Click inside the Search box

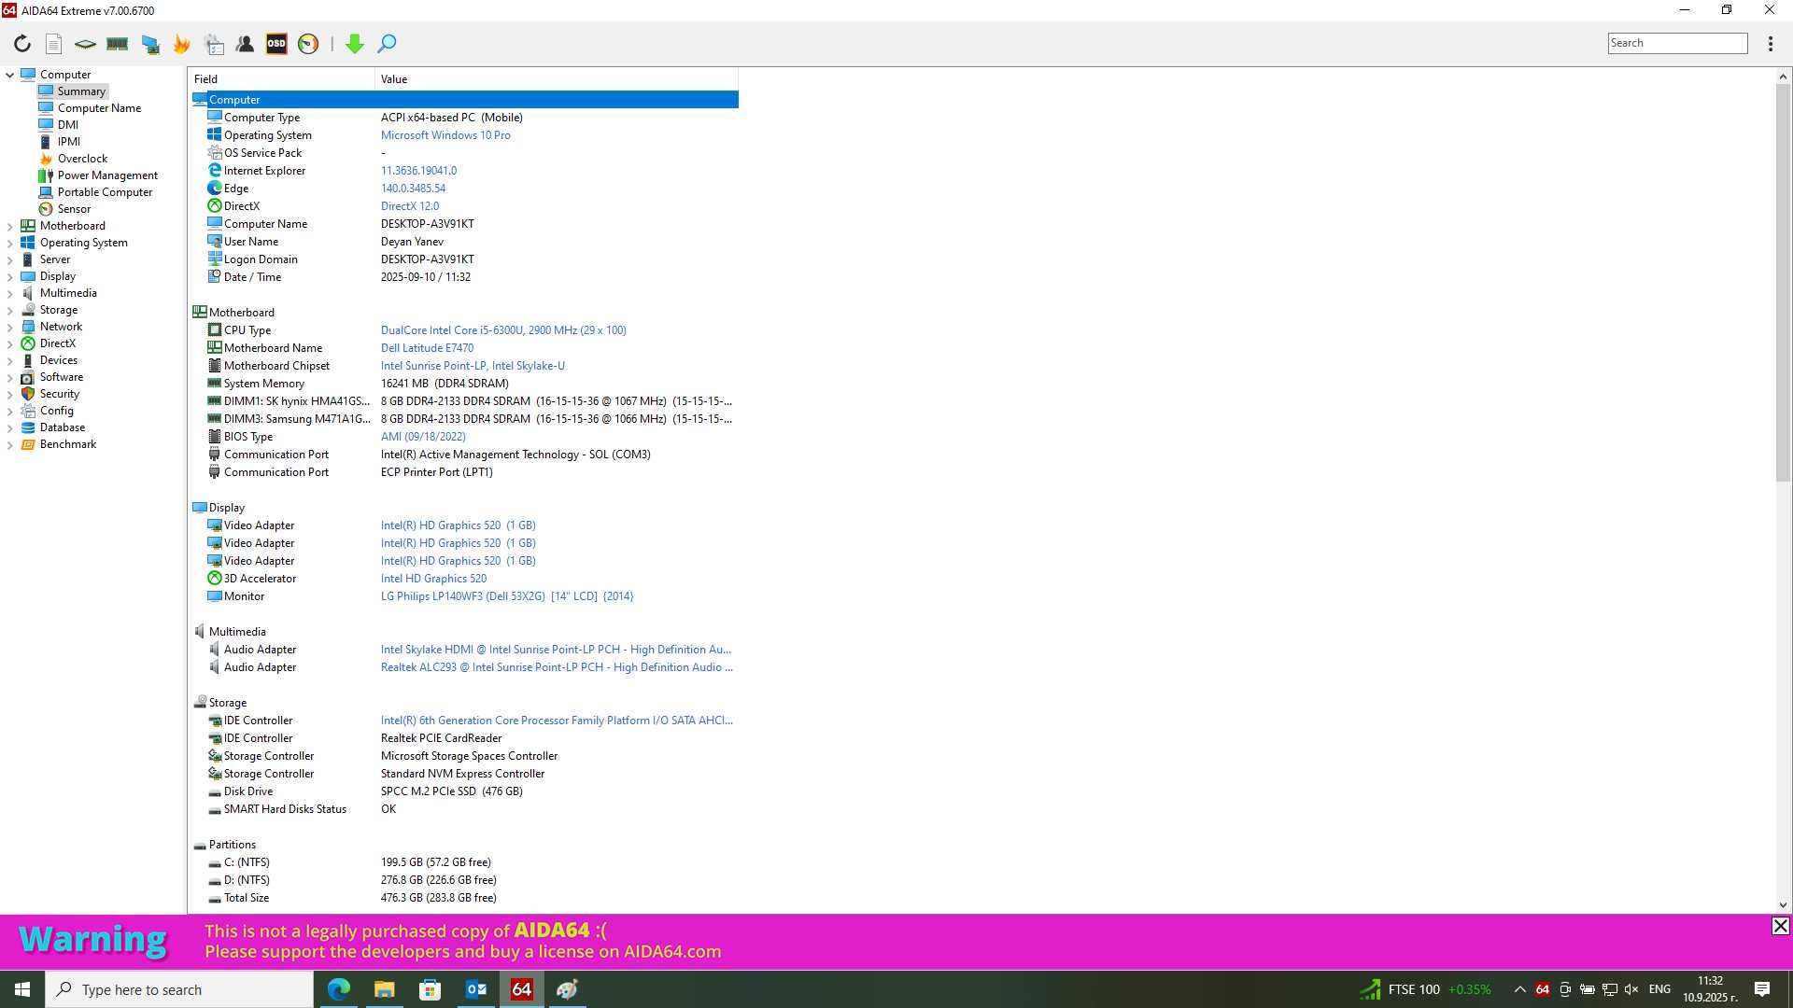pyautogui.click(x=1677, y=43)
